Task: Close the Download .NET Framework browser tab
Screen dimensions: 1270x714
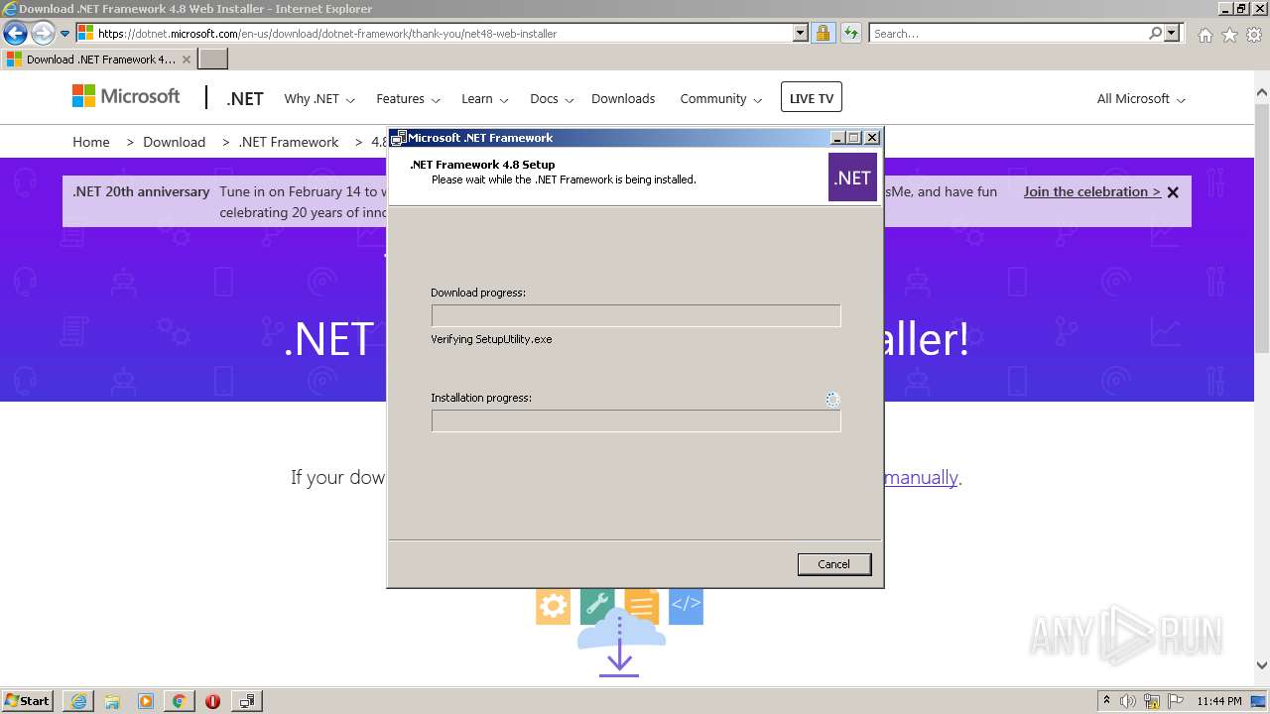Action: 186,59
